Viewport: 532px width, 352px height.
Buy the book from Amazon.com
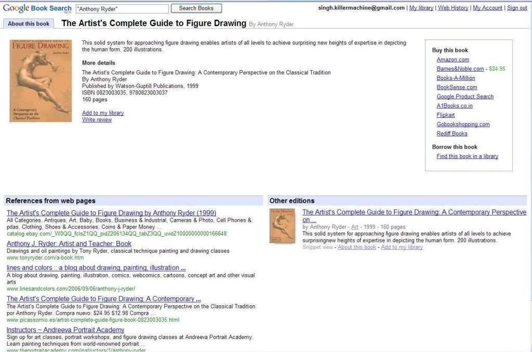click(453, 60)
